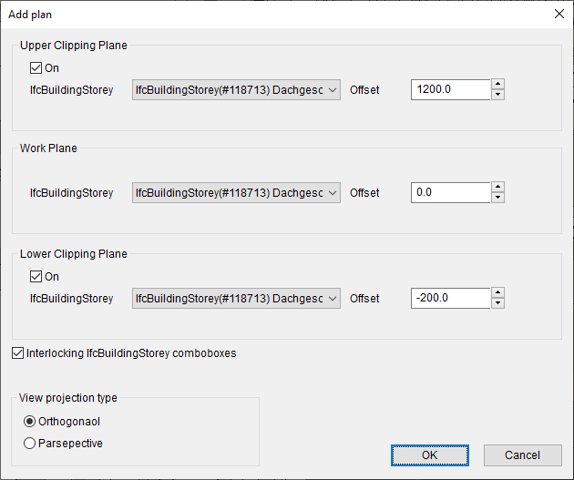Decrease Work Plane offset with down arrow
The width and height of the screenshot is (574, 480).
coord(497,198)
